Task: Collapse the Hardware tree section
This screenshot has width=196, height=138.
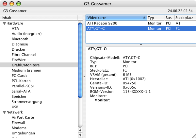Action: point(4,24)
